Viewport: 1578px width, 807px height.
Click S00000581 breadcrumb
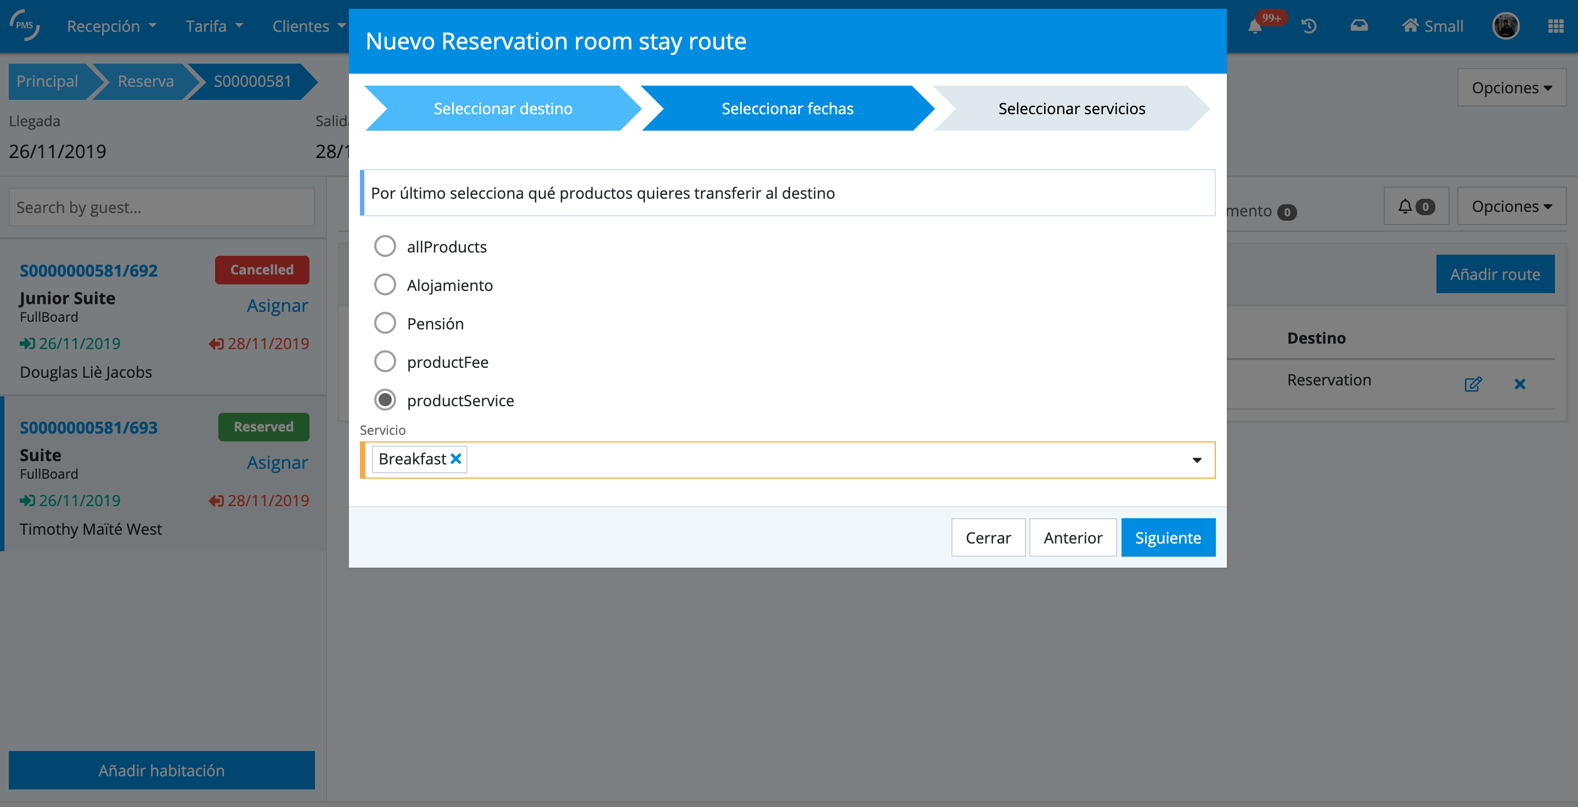pos(252,81)
